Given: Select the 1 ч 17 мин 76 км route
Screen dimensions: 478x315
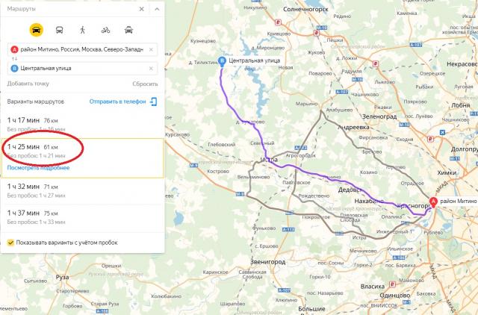Looking at the screenshot, I should click(82, 125).
